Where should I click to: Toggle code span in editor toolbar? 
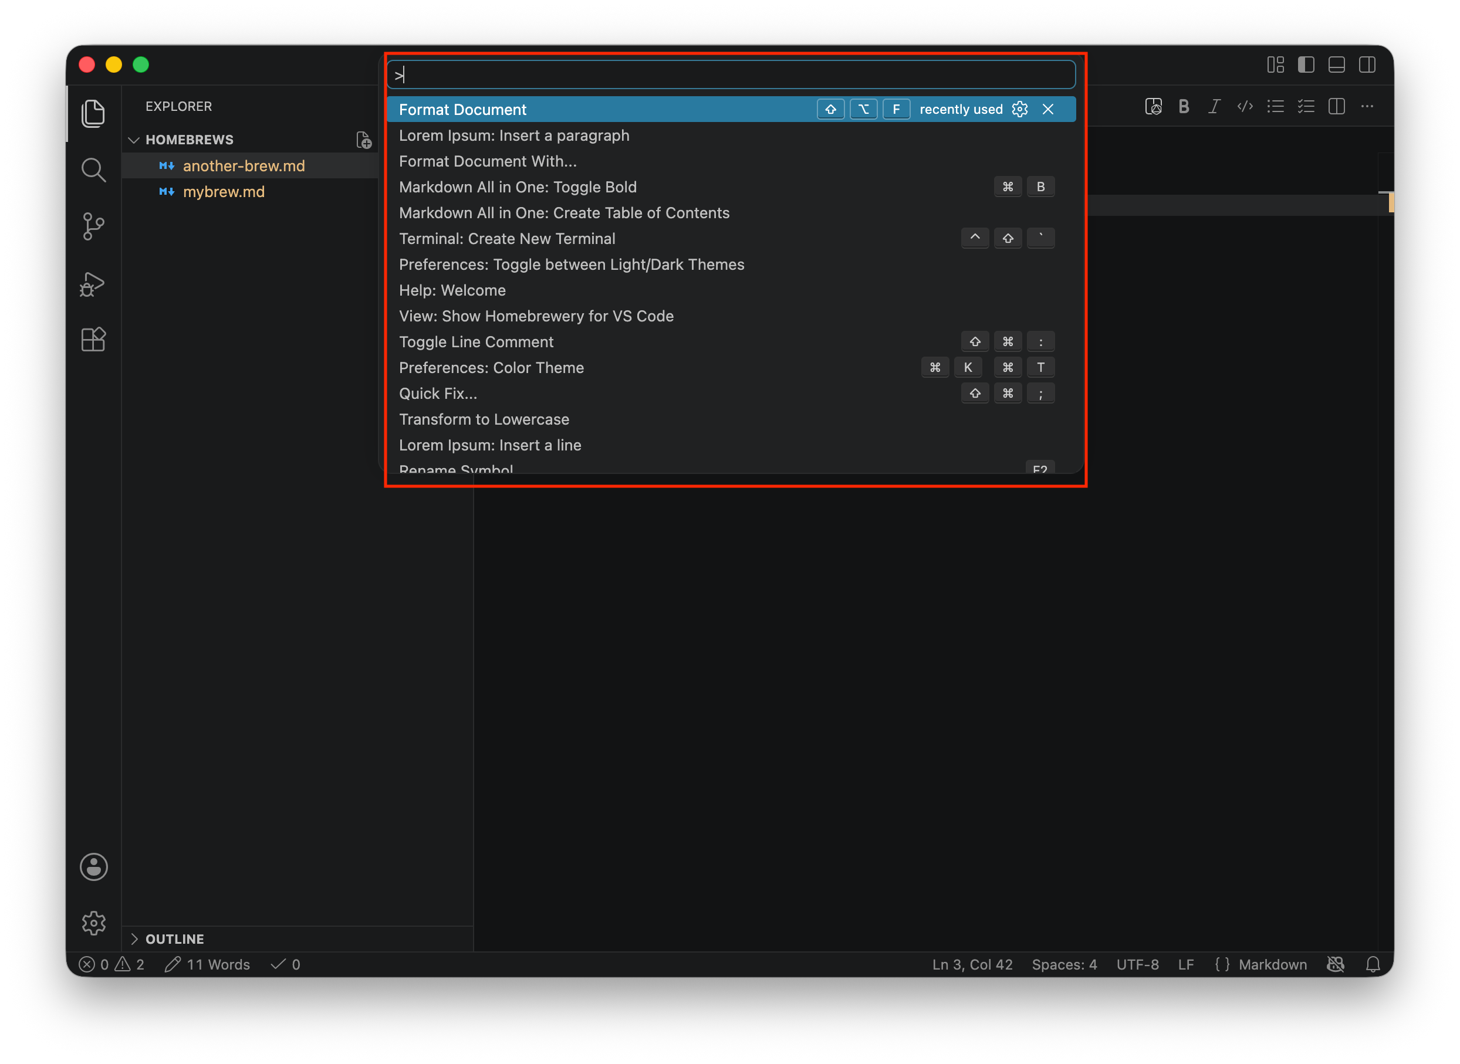[x=1245, y=106]
